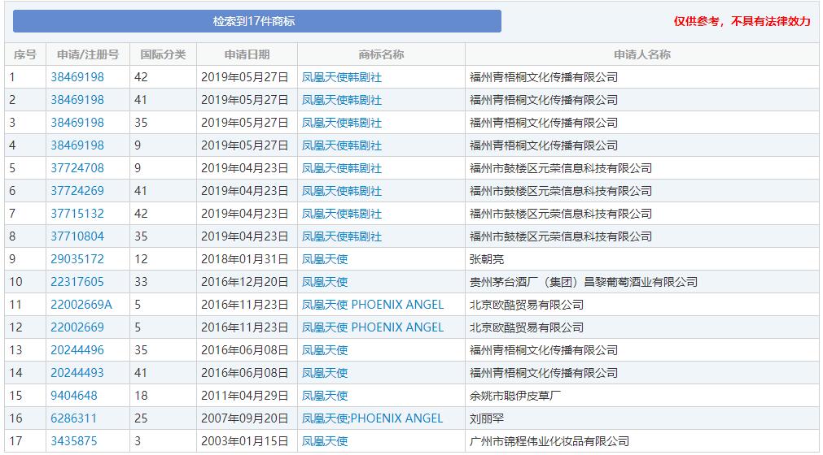
Task: Click the red 仅供参考，不具有法律效力 notice
Action: (742, 21)
